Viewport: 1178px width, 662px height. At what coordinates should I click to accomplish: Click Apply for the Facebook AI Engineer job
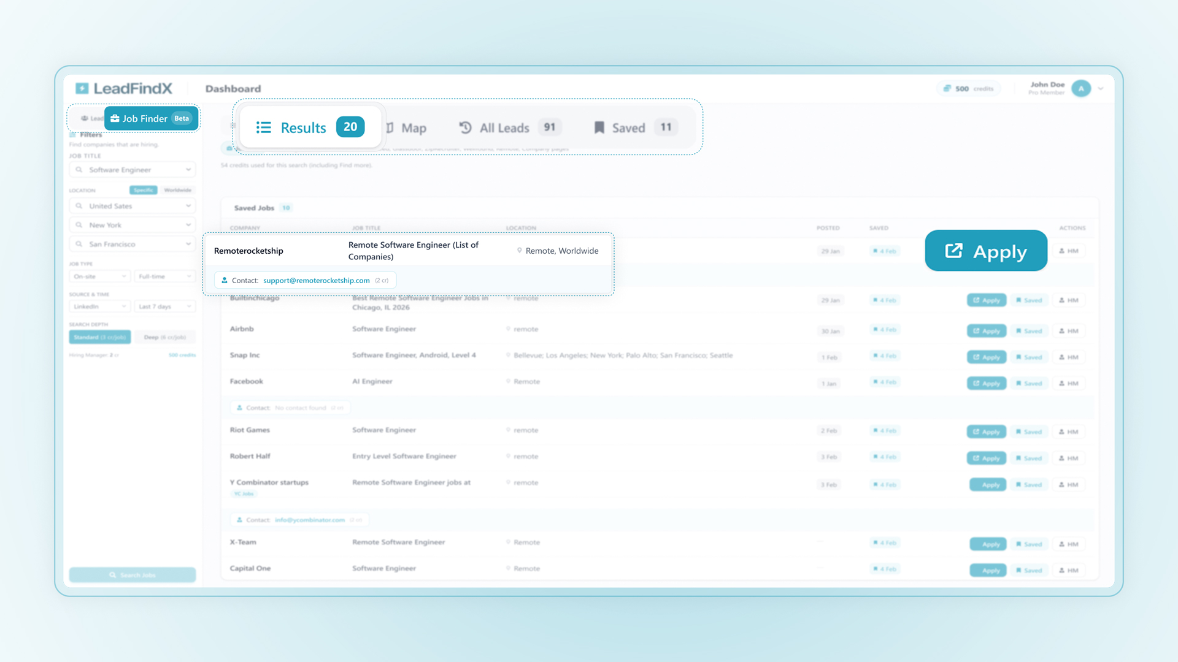pos(987,384)
